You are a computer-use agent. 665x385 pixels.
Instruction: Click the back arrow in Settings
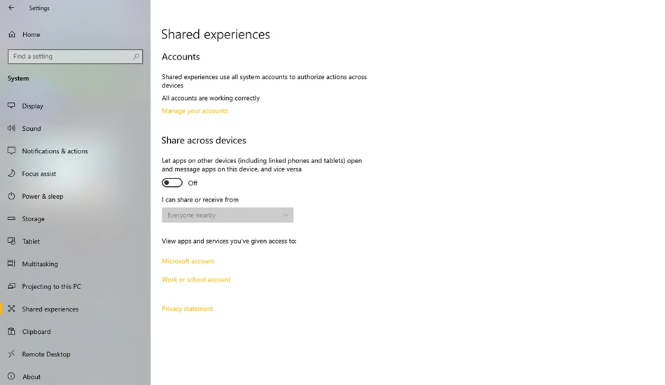(x=11, y=8)
